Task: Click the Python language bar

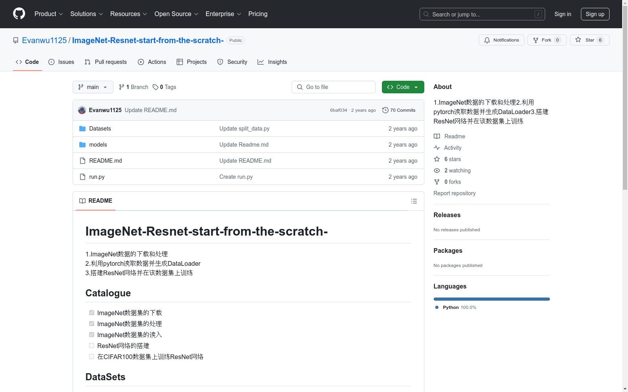Action: pyautogui.click(x=491, y=299)
